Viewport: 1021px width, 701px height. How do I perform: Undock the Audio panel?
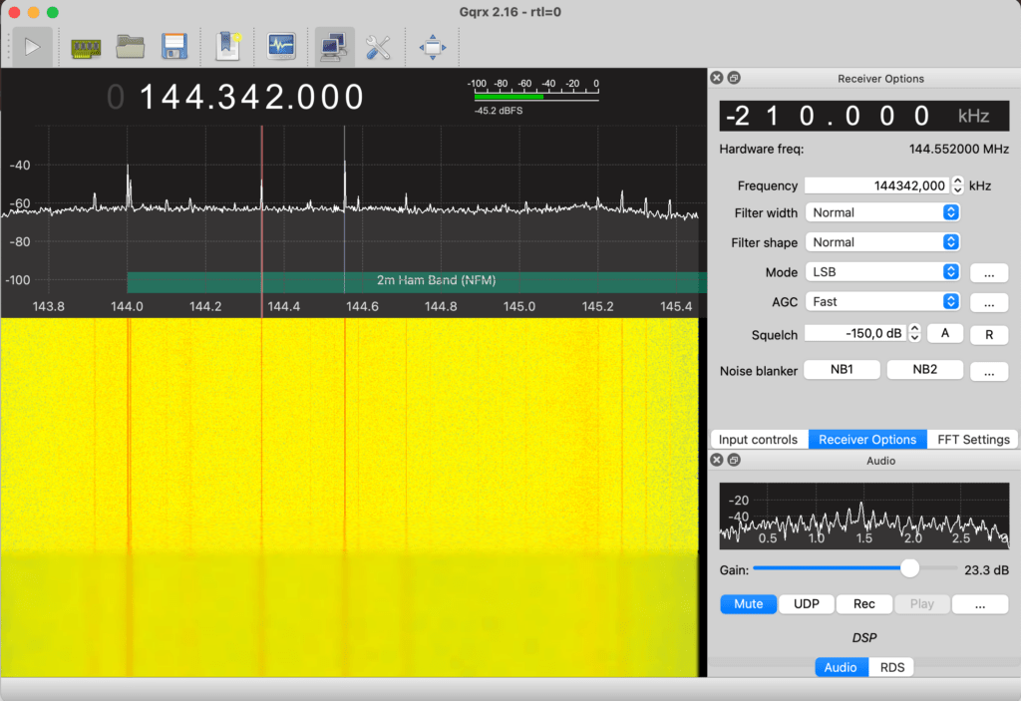click(x=734, y=460)
